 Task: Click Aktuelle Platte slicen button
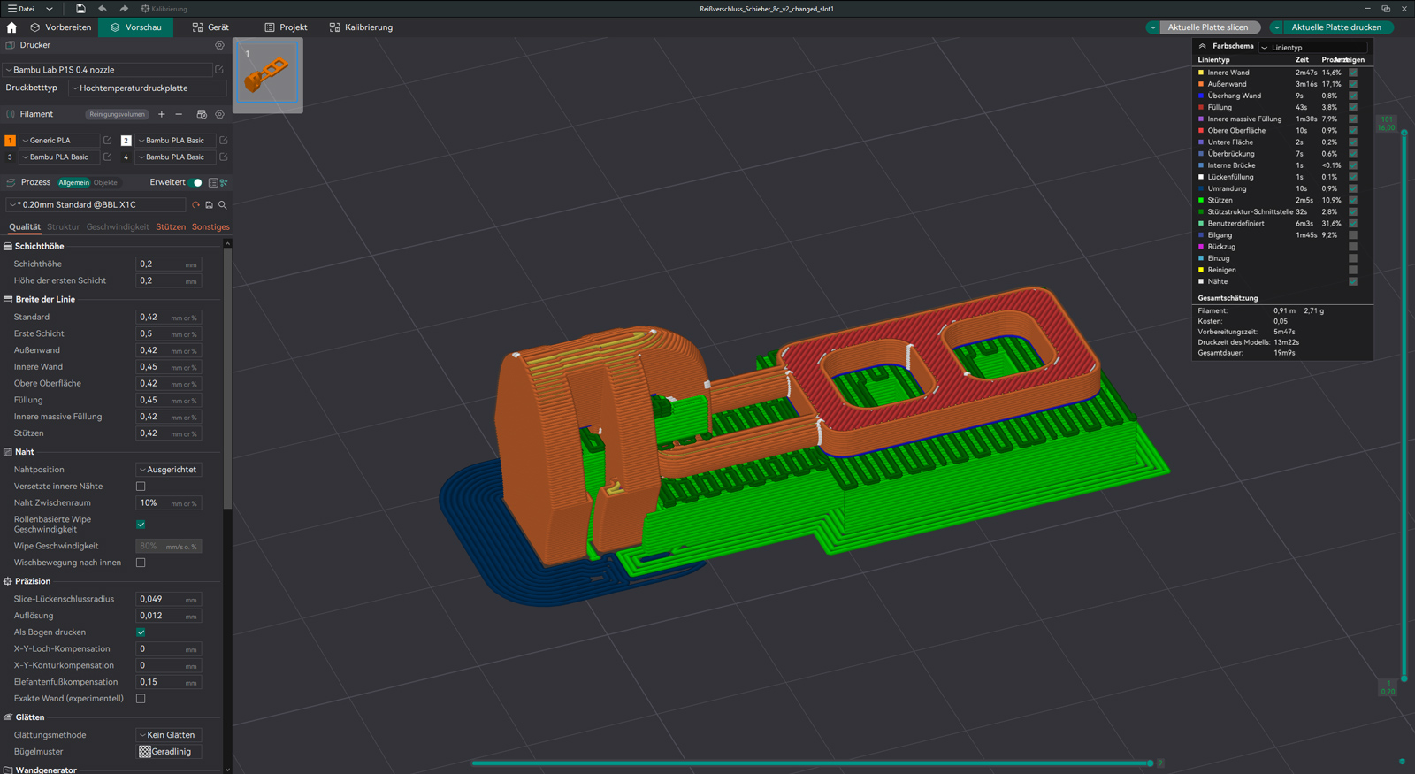pos(1208,27)
